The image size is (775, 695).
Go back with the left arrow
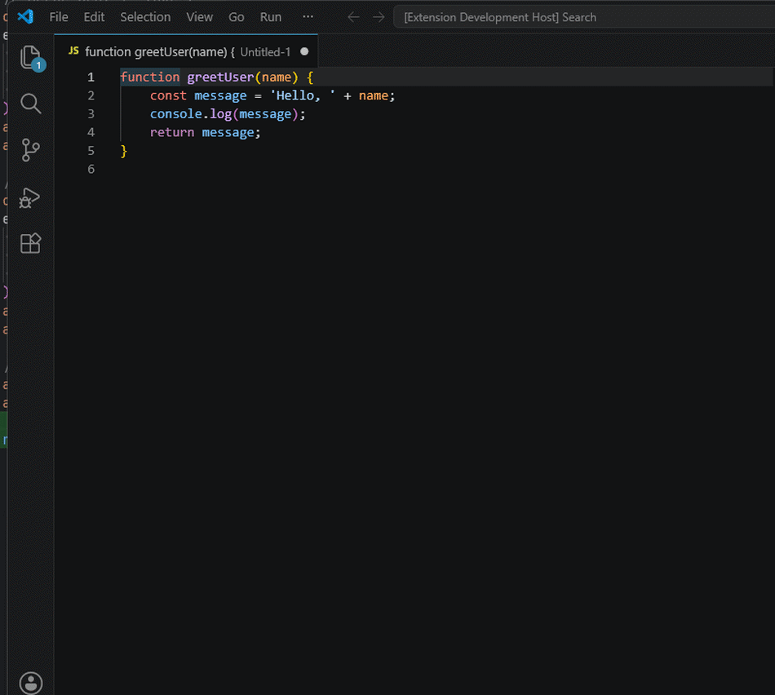click(353, 17)
